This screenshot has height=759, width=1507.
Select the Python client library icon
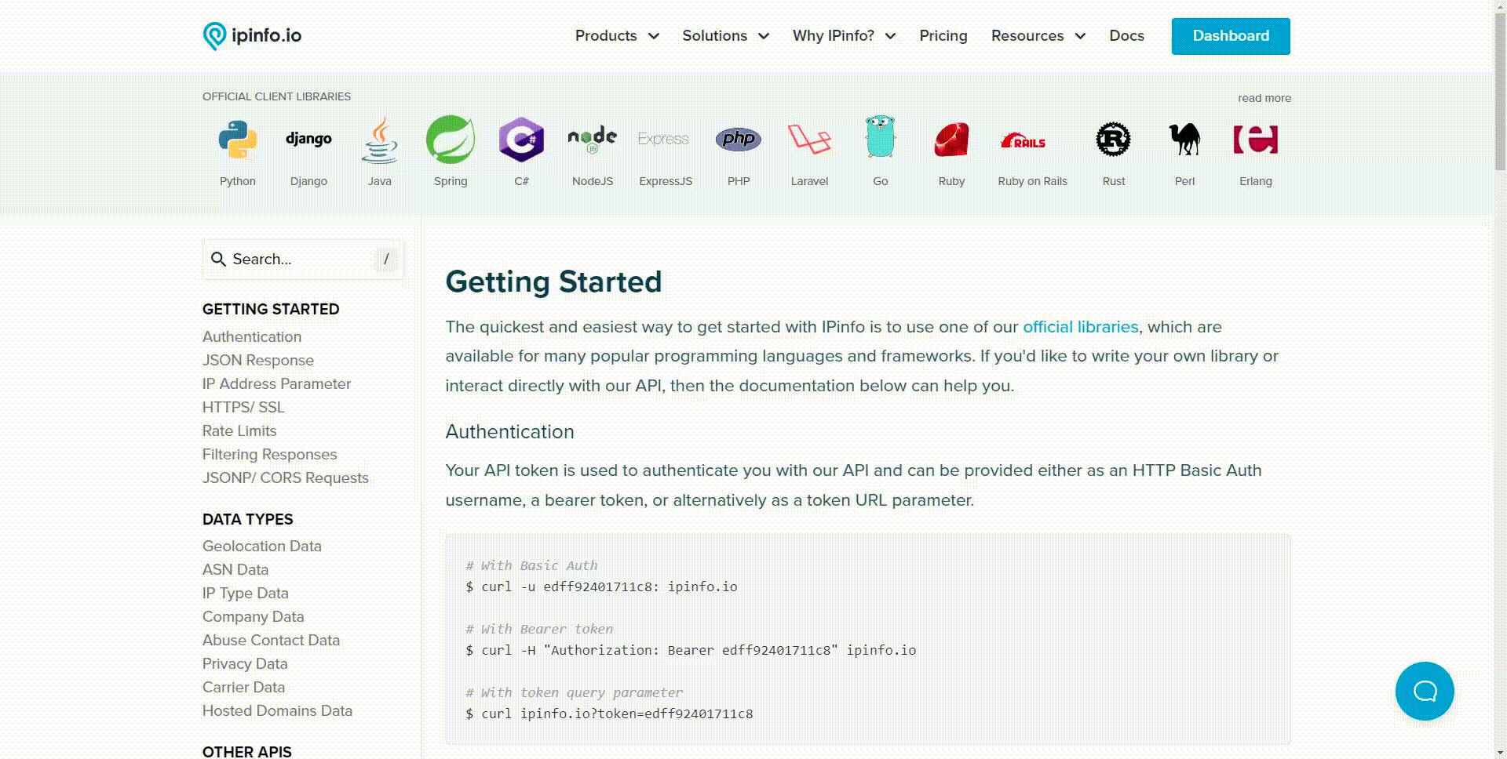click(237, 139)
